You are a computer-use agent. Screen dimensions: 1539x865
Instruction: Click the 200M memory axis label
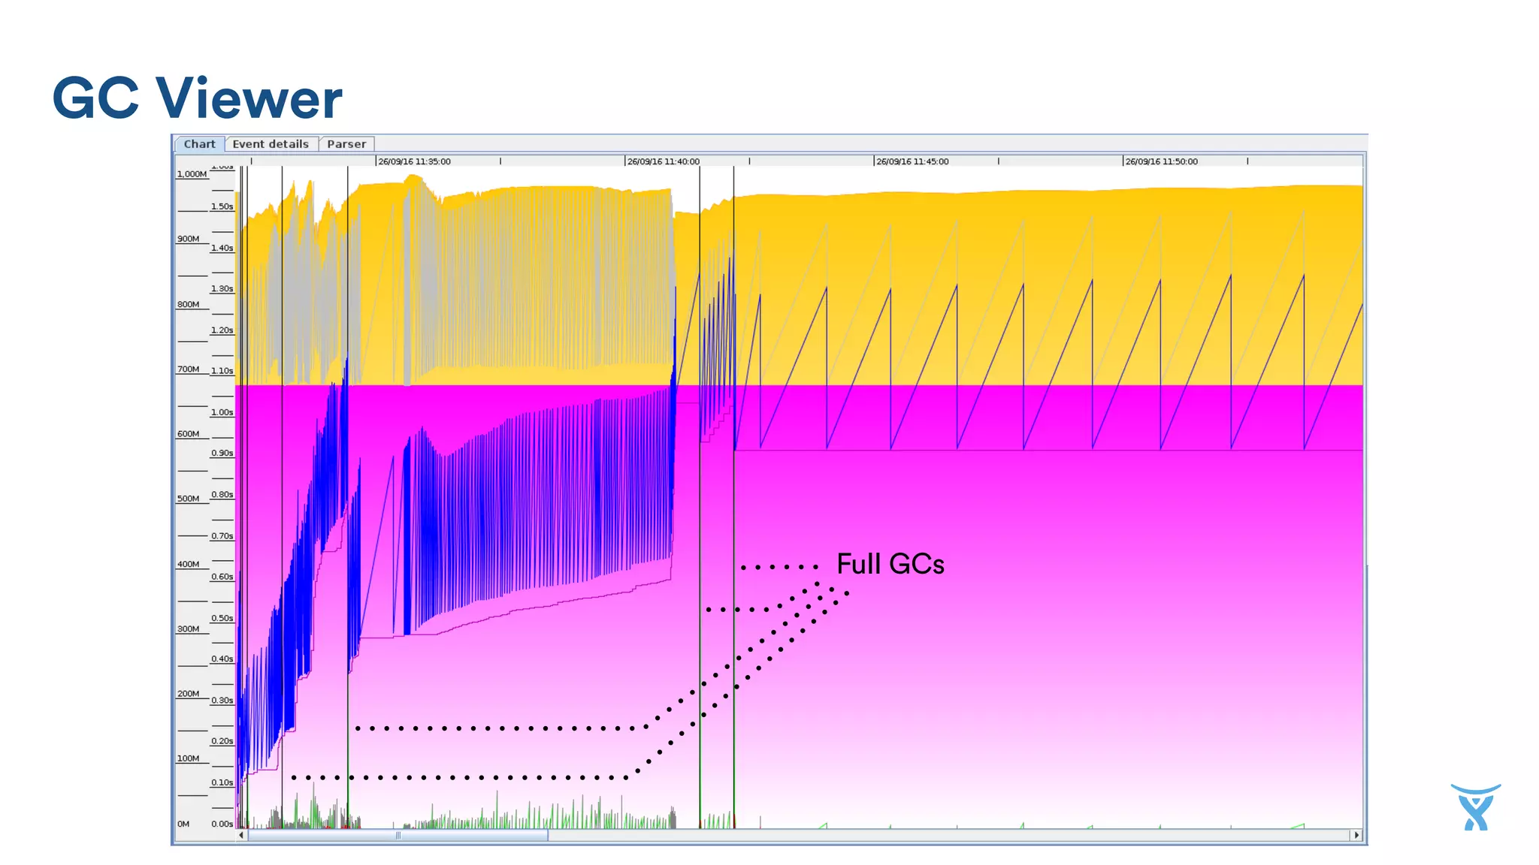pyautogui.click(x=189, y=694)
